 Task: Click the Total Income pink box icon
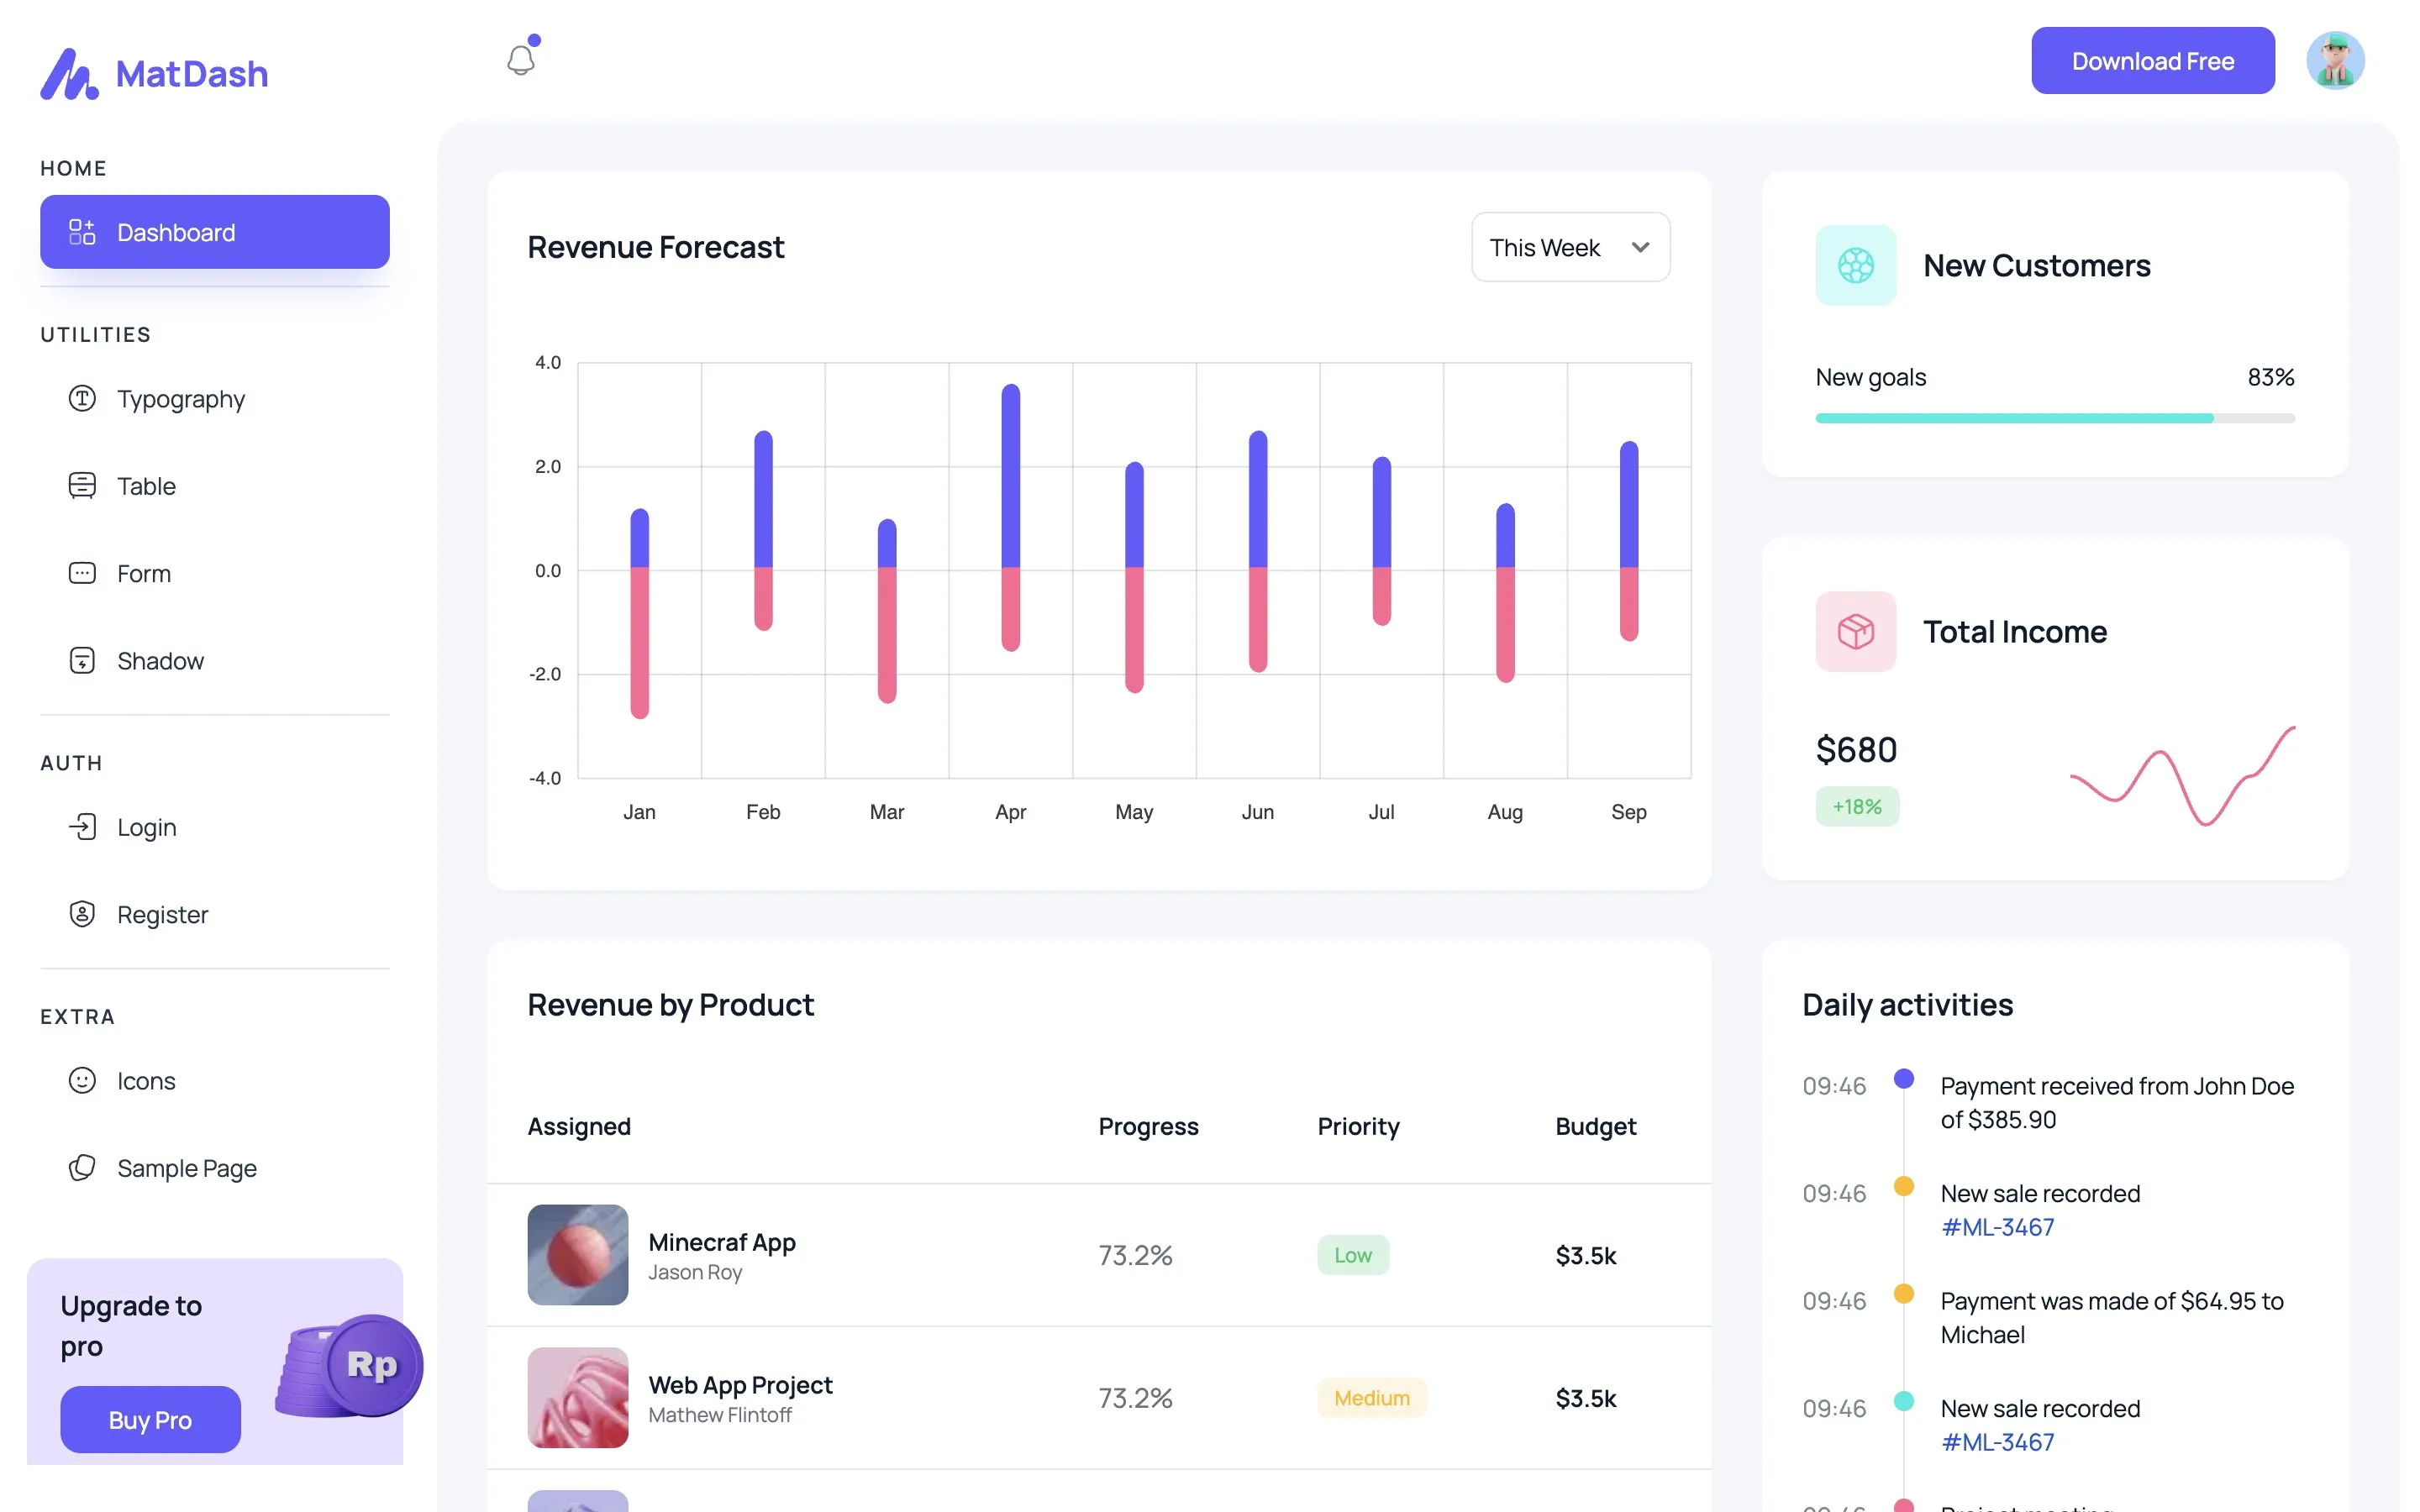(1855, 631)
